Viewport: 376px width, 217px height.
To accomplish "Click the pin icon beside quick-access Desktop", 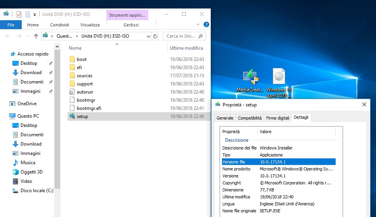I will (50, 63).
